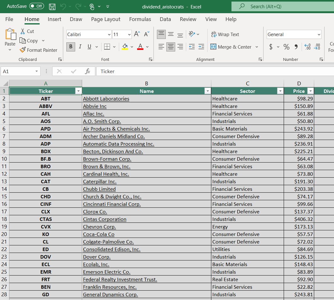Open the Sector column filter dropdown
334x300 pixels.
click(x=280, y=91)
